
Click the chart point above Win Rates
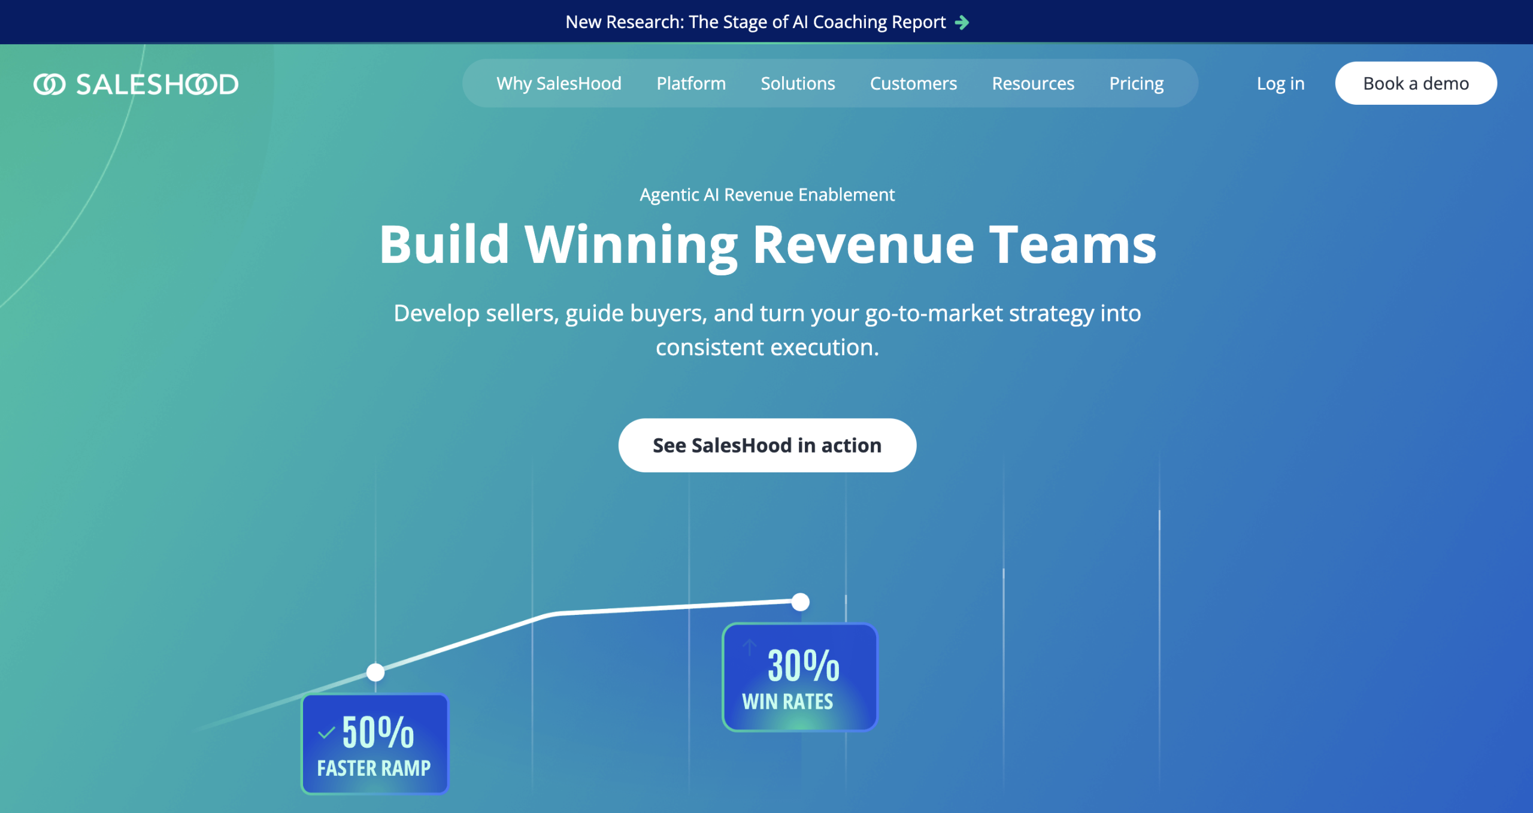click(800, 602)
